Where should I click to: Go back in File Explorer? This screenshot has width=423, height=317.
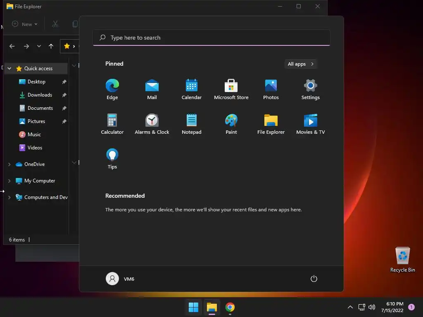point(12,46)
